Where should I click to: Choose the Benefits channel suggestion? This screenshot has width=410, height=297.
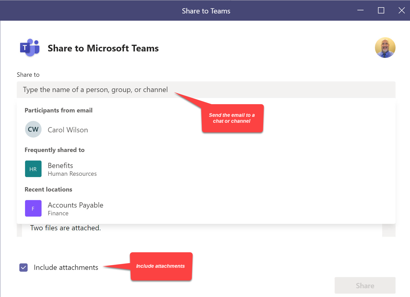tap(206, 169)
